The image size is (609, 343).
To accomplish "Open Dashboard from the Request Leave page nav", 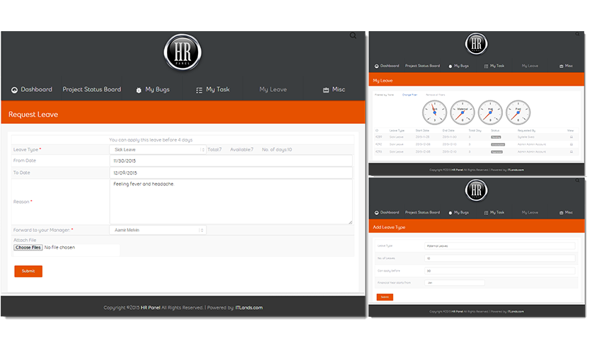I will pyautogui.click(x=31, y=89).
